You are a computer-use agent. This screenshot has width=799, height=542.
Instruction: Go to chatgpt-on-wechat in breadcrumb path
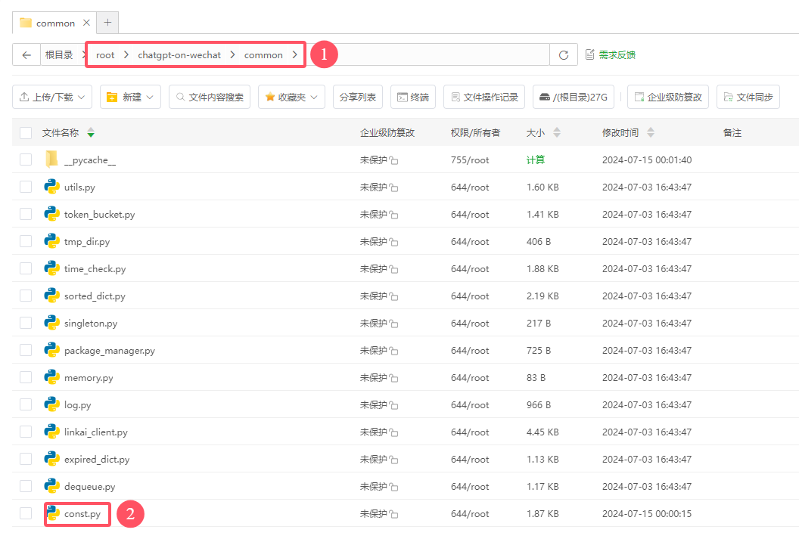[x=179, y=55]
